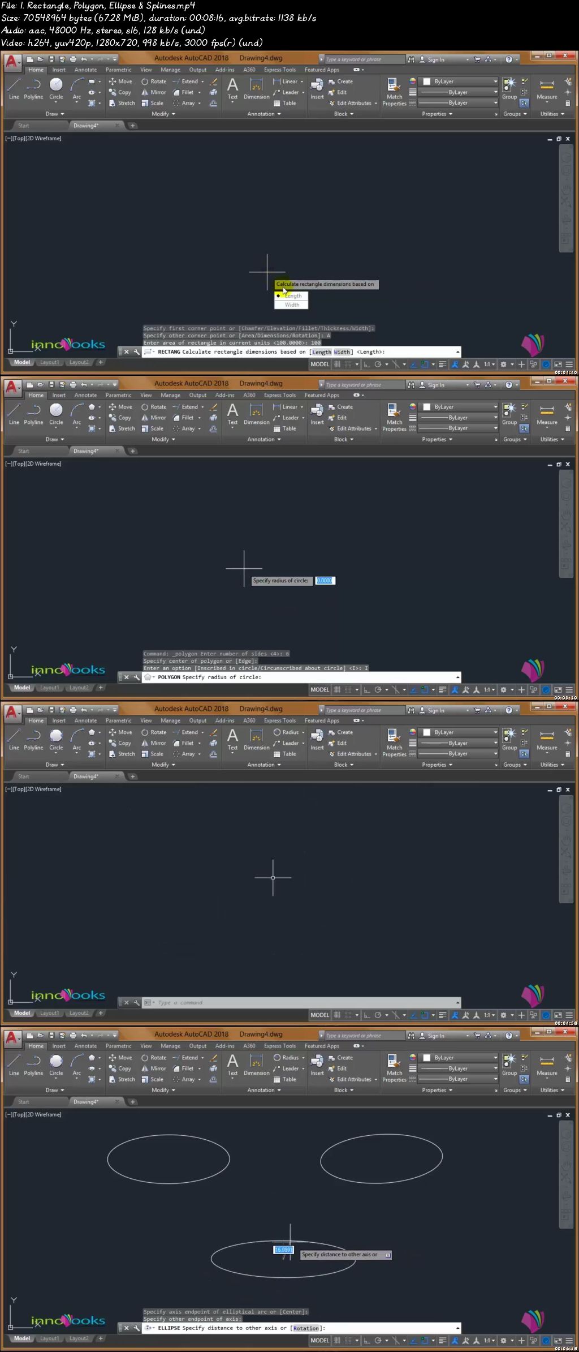This screenshot has height=1352, width=579.
Task: Expand the Properties panel in the idle command-line frame
Action: (x=437, y=765)
